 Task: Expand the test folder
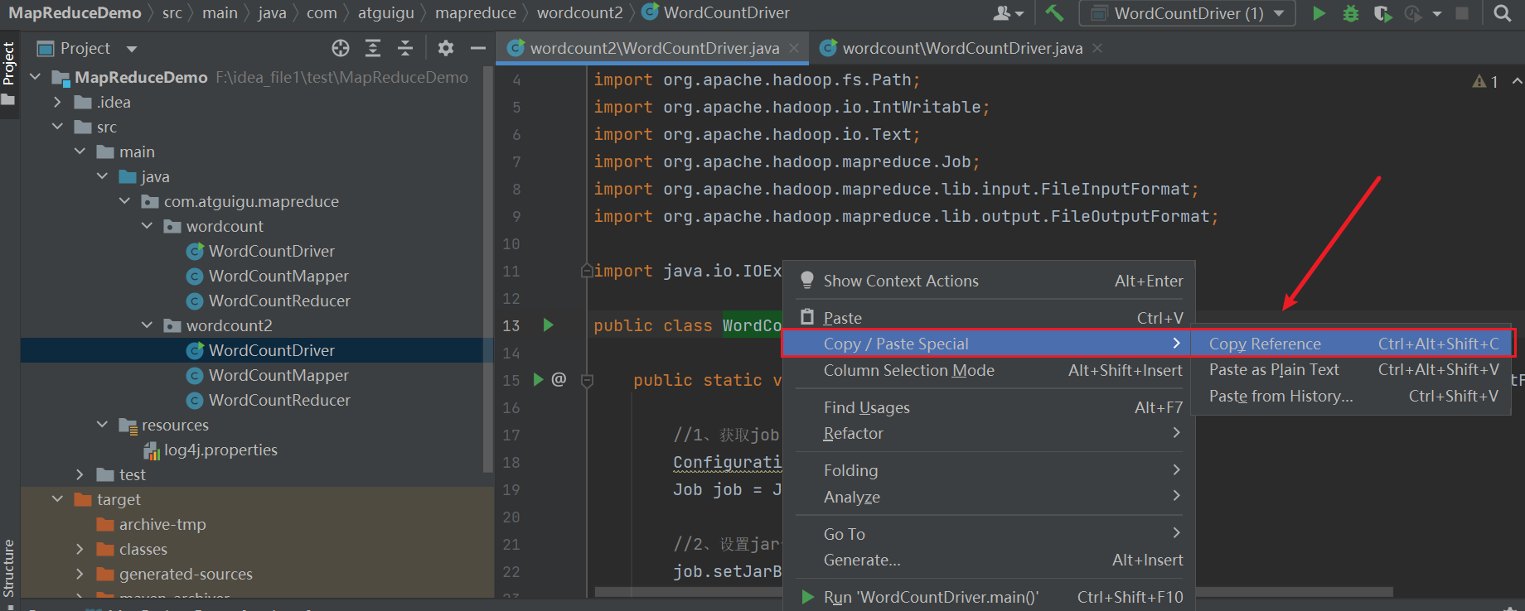point(80,474)
